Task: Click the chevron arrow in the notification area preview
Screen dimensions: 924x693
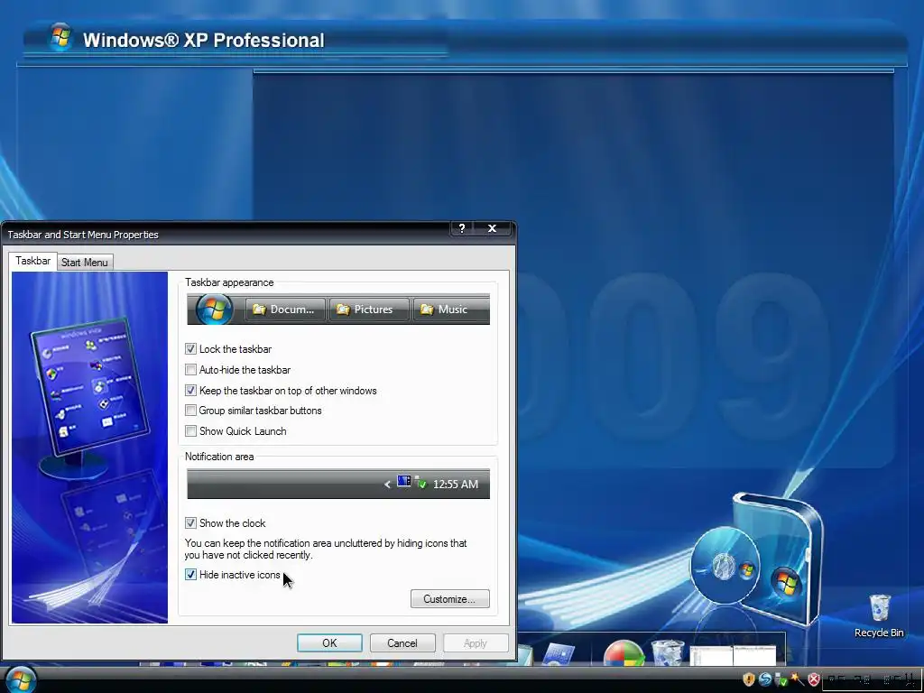Action: [387, 485]
